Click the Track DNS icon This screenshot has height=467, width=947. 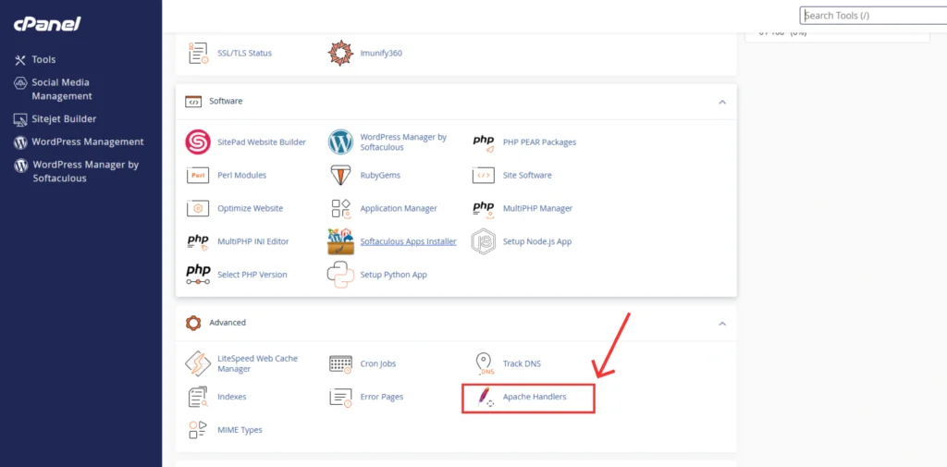[x=484, y=363]
